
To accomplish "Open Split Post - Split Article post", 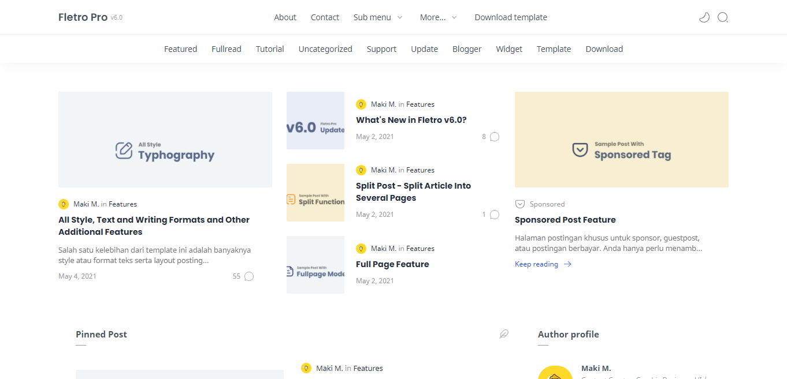I will [413, 192].
